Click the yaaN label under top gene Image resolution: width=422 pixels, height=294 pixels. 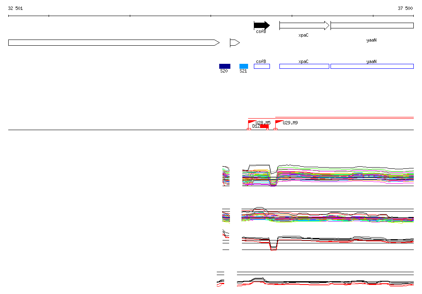[x=371, y=40]
